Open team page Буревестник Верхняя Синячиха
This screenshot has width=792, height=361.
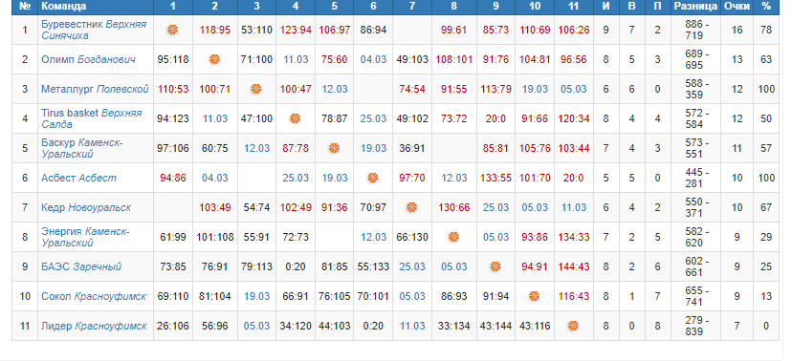(94, 30)
